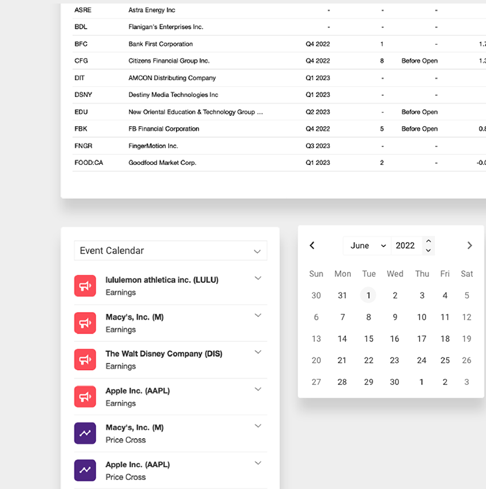Click the FOOD:CA ticker symbol

click(x=89, y=163)
